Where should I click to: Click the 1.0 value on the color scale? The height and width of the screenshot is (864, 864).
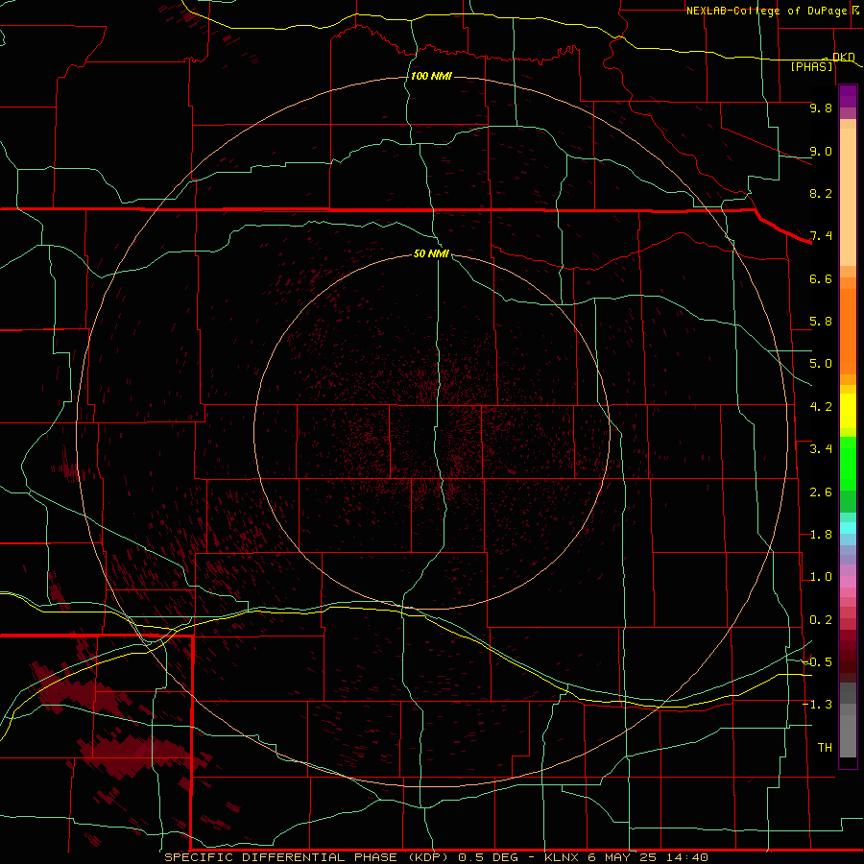821,577
